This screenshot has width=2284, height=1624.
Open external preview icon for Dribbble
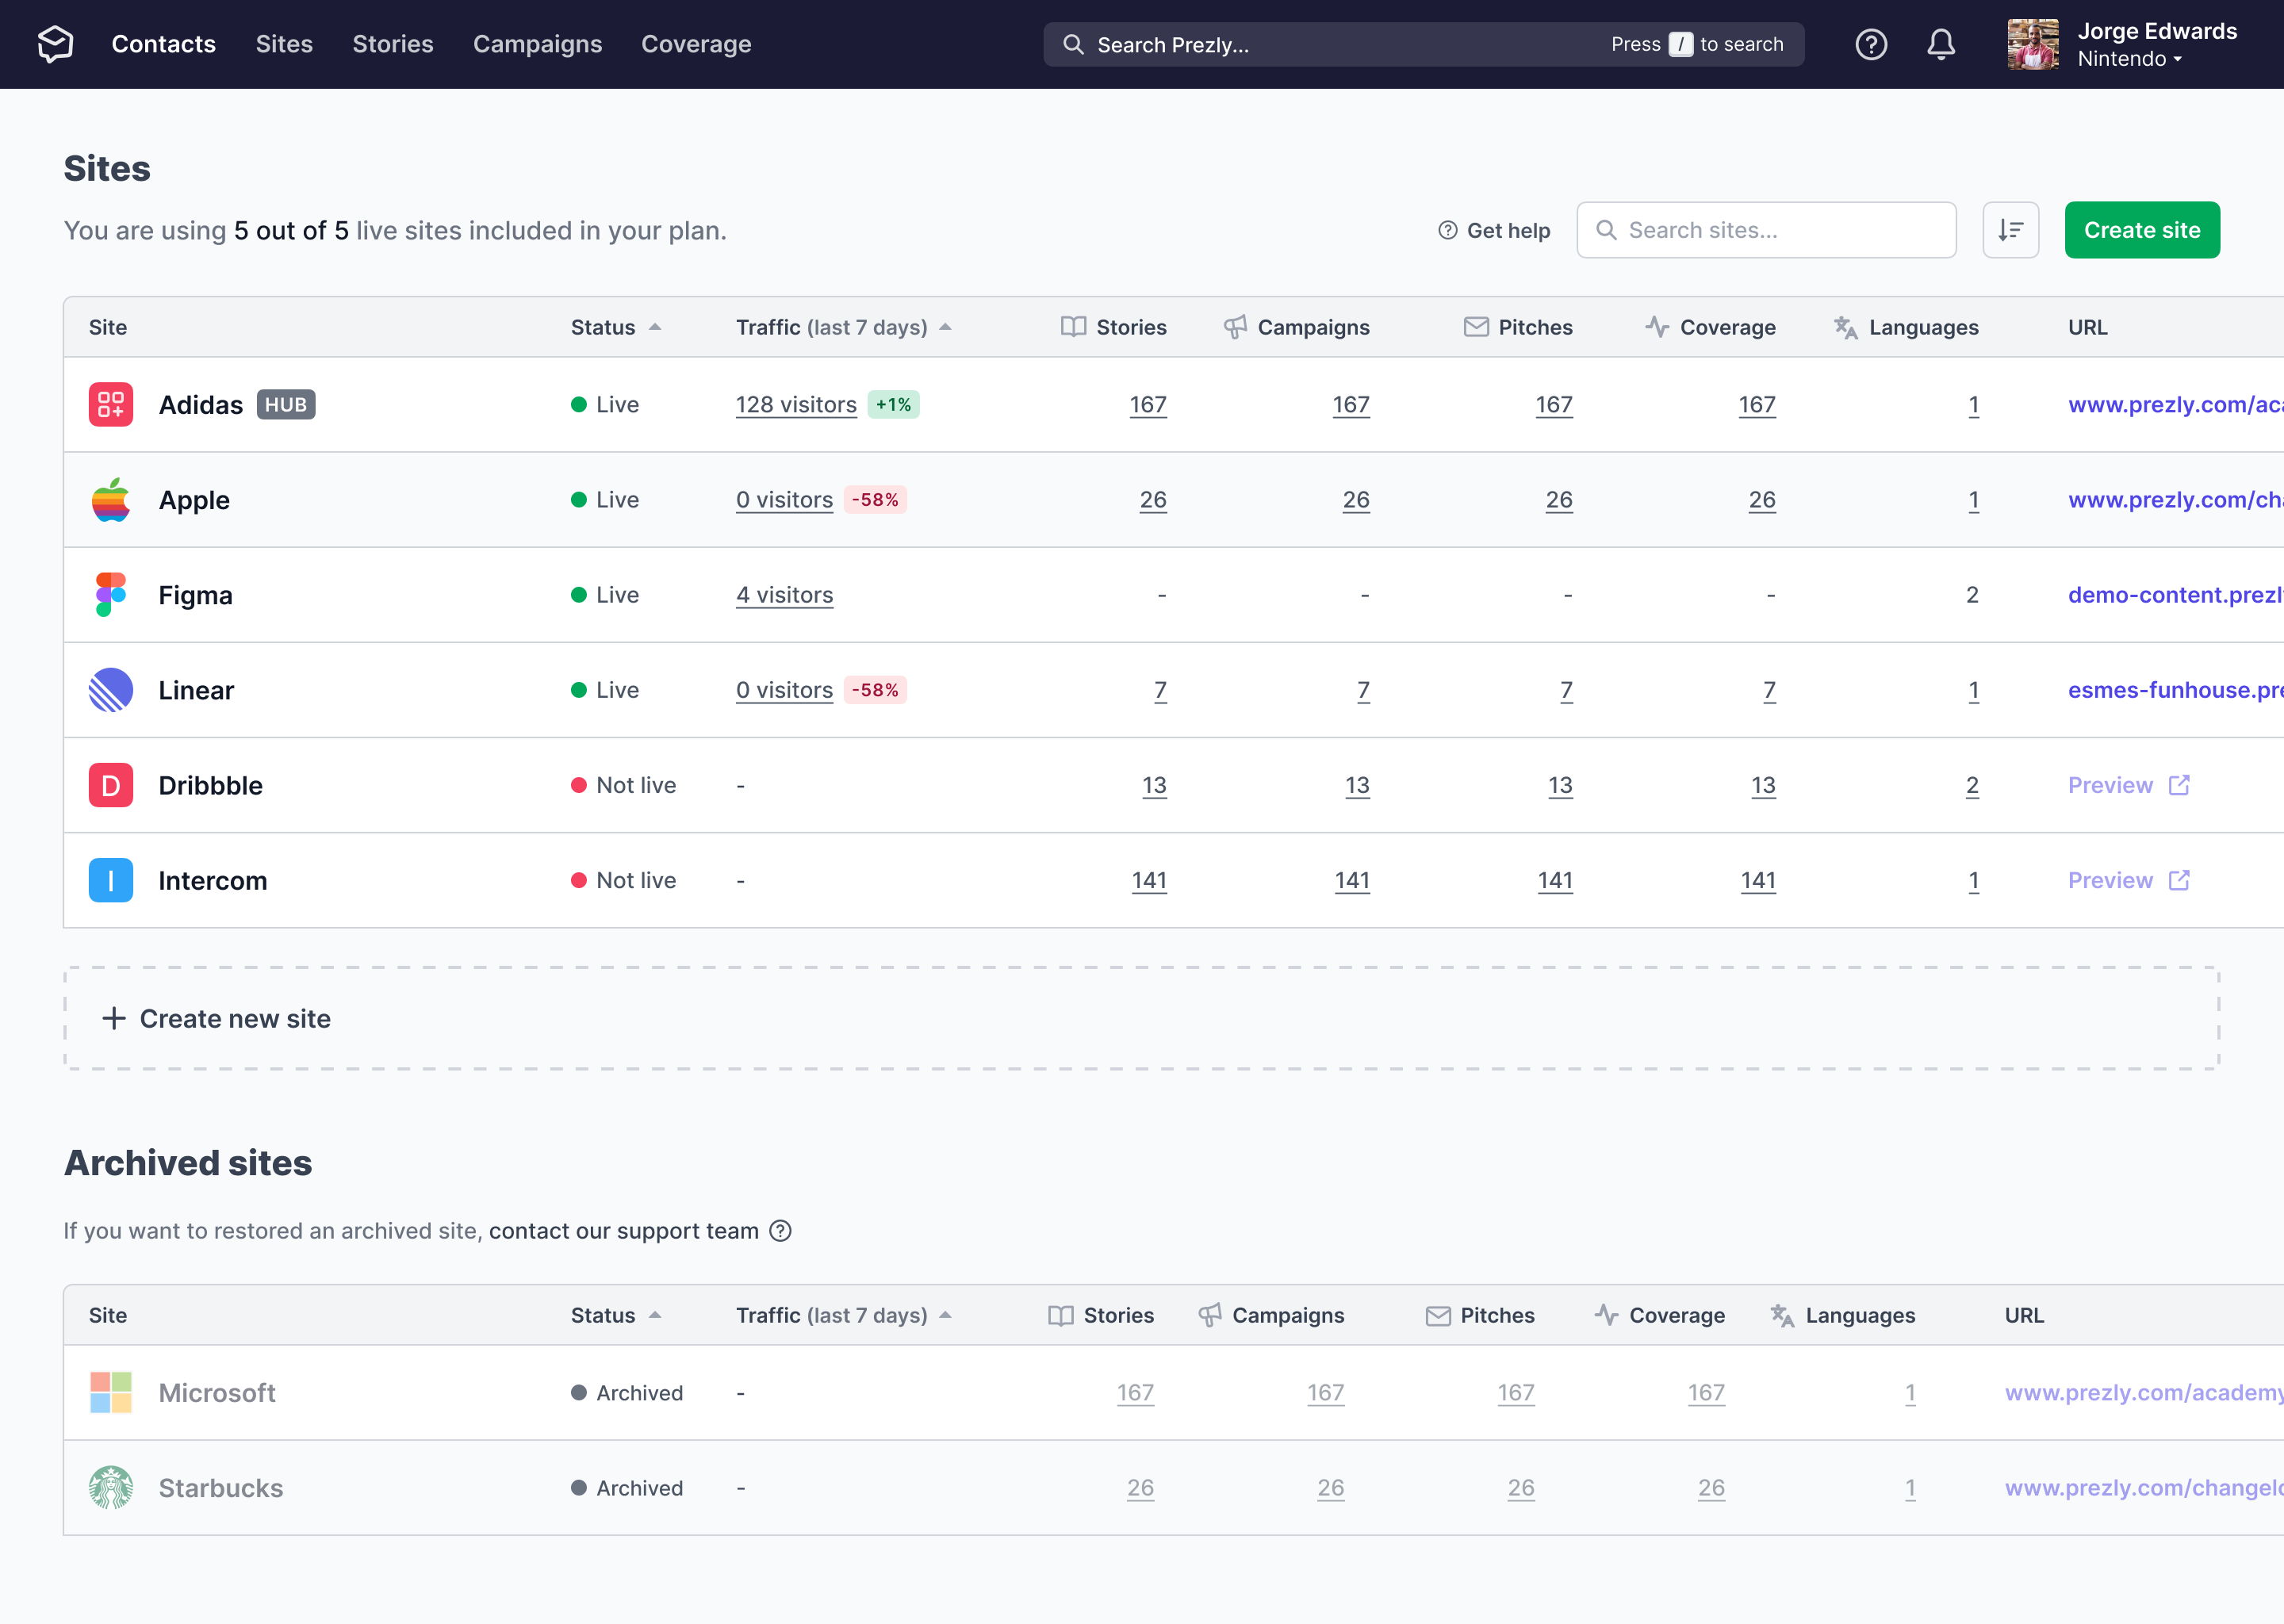2179,785
